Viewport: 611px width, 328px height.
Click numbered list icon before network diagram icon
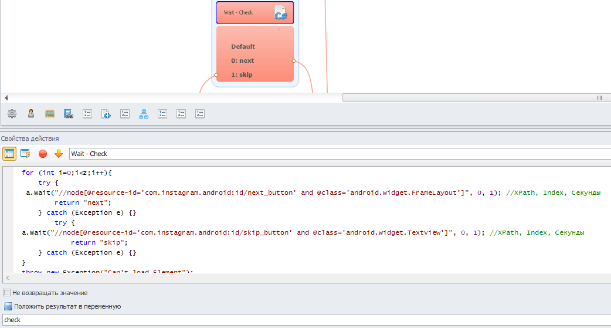125,113
